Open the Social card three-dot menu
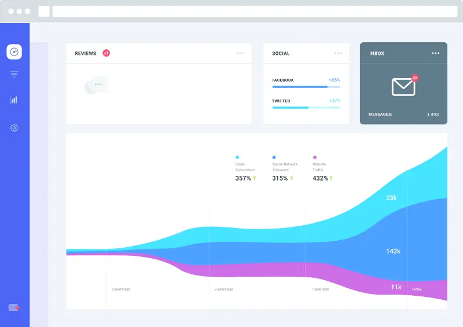Screen dimensions: 463x327 339,53
